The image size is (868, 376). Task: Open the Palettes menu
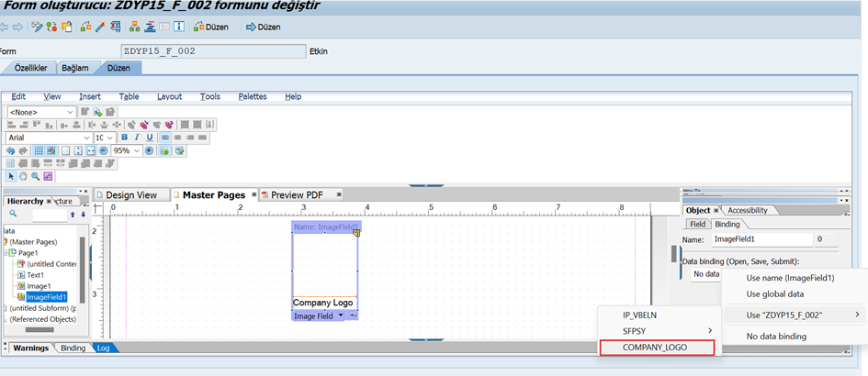253,96
